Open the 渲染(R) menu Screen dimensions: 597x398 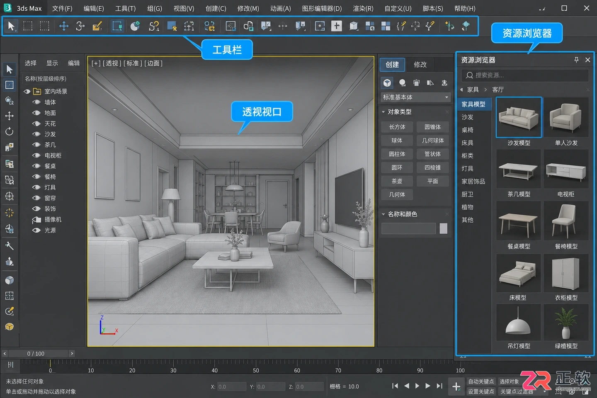(363, 8)
